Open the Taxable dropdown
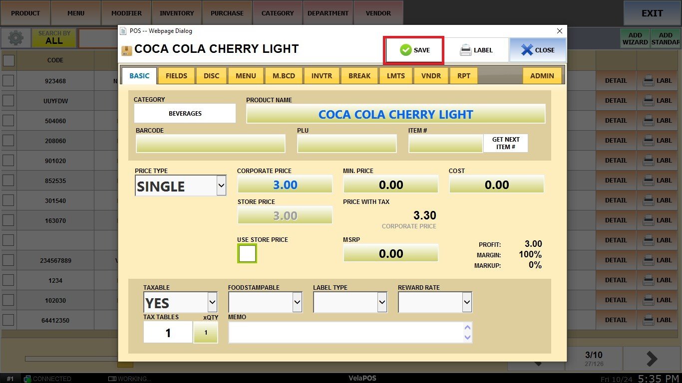The height and width of the screenshot is (383, 682). coord(212,302)
